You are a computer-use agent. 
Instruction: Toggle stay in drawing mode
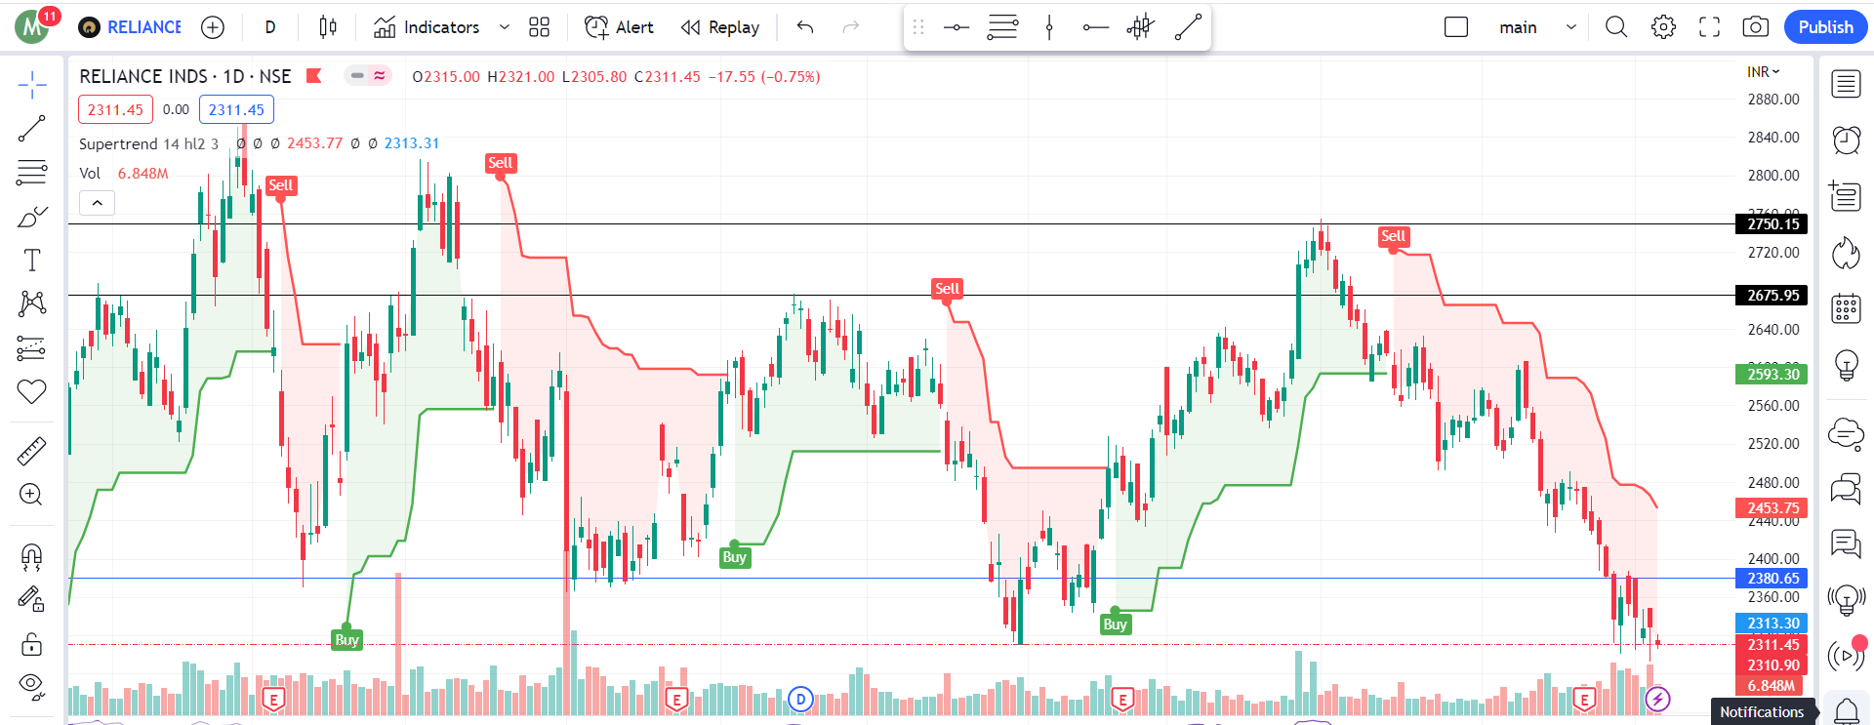point(31,599)
